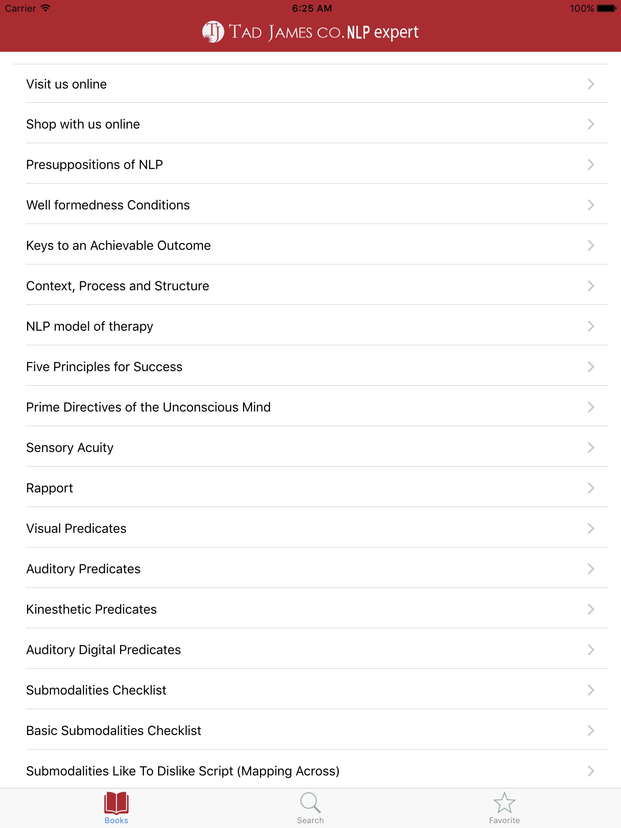
Task: Open Prime Directives of the Unconscious Mind
Action: pyautogui.click(x=148, y=407)
